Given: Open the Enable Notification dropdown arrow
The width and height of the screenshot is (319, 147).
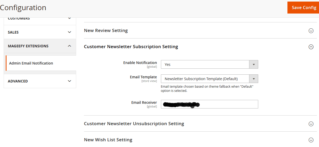Looking at the screenshot, I should coord(254,65).
